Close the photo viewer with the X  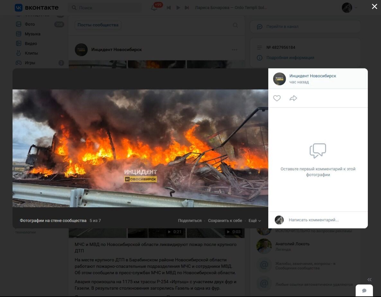pos(374,6)
